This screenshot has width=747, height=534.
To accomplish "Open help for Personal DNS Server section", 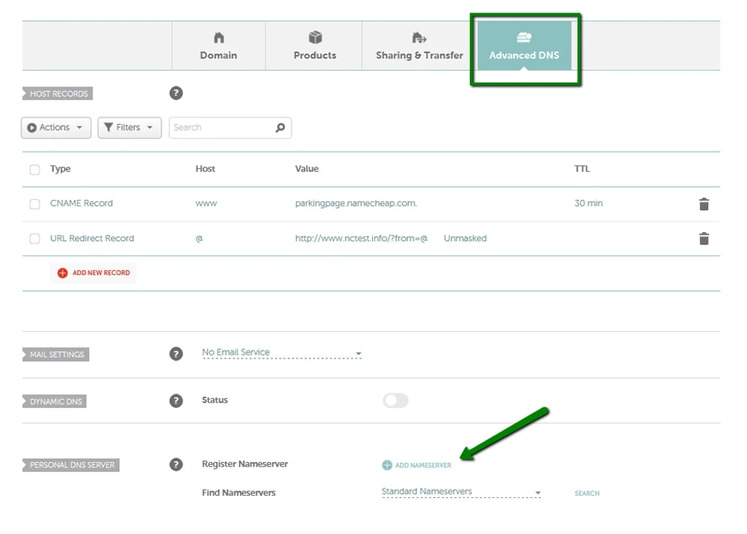I will (x=175, y=464).
